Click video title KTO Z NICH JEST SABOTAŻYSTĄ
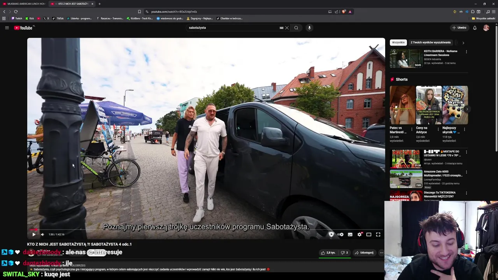The width and height of the screenshot is (498, 280). pyautogui.click(x=79, y=244)
